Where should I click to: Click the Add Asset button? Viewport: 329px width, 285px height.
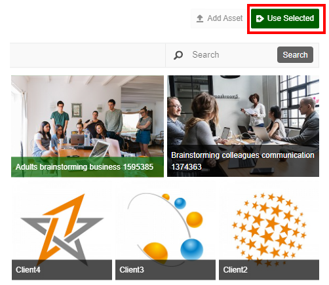(x=220, y=18)
